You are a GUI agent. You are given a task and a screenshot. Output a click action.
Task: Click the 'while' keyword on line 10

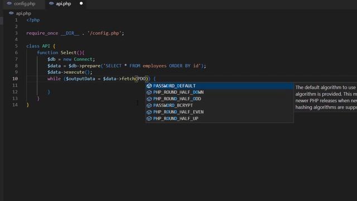54,79
